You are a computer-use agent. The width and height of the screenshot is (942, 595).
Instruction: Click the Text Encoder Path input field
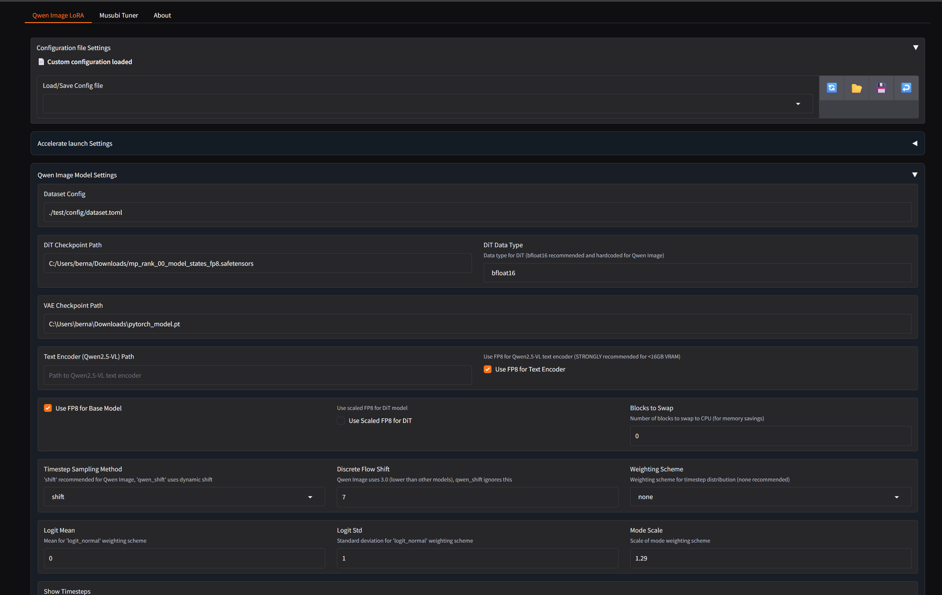click(257, 375)
